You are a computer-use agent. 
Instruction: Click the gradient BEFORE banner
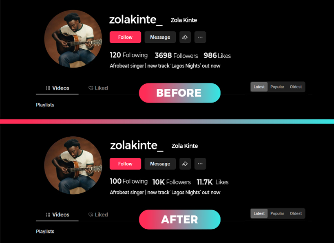(179, 93)
